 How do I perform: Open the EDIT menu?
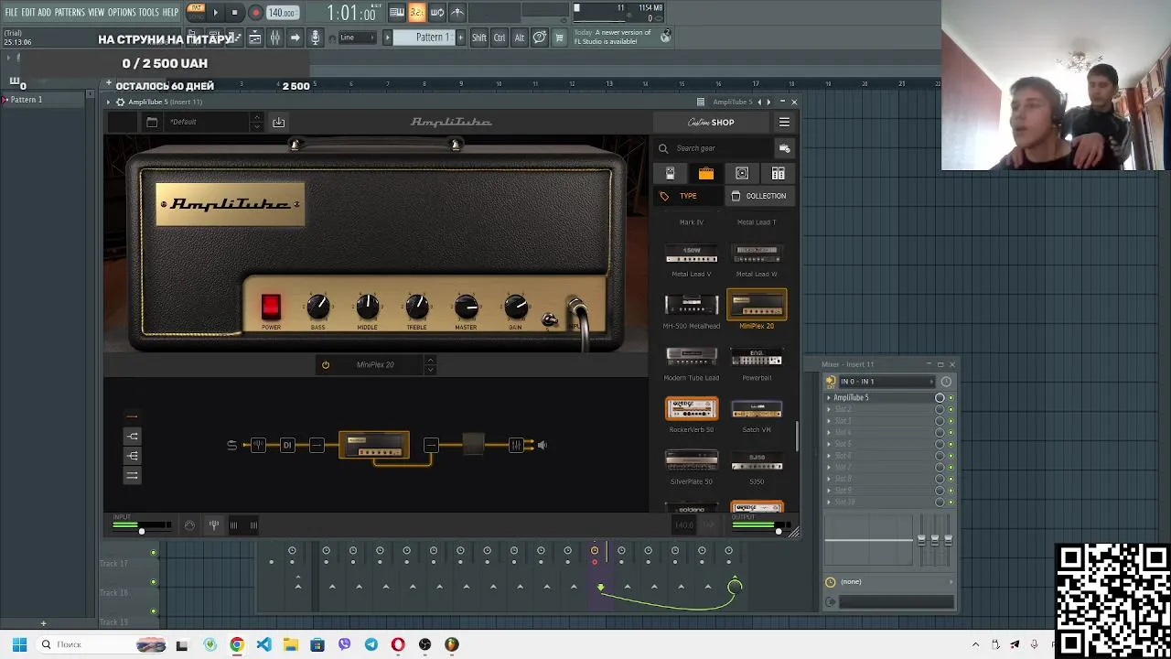point(28,13)
